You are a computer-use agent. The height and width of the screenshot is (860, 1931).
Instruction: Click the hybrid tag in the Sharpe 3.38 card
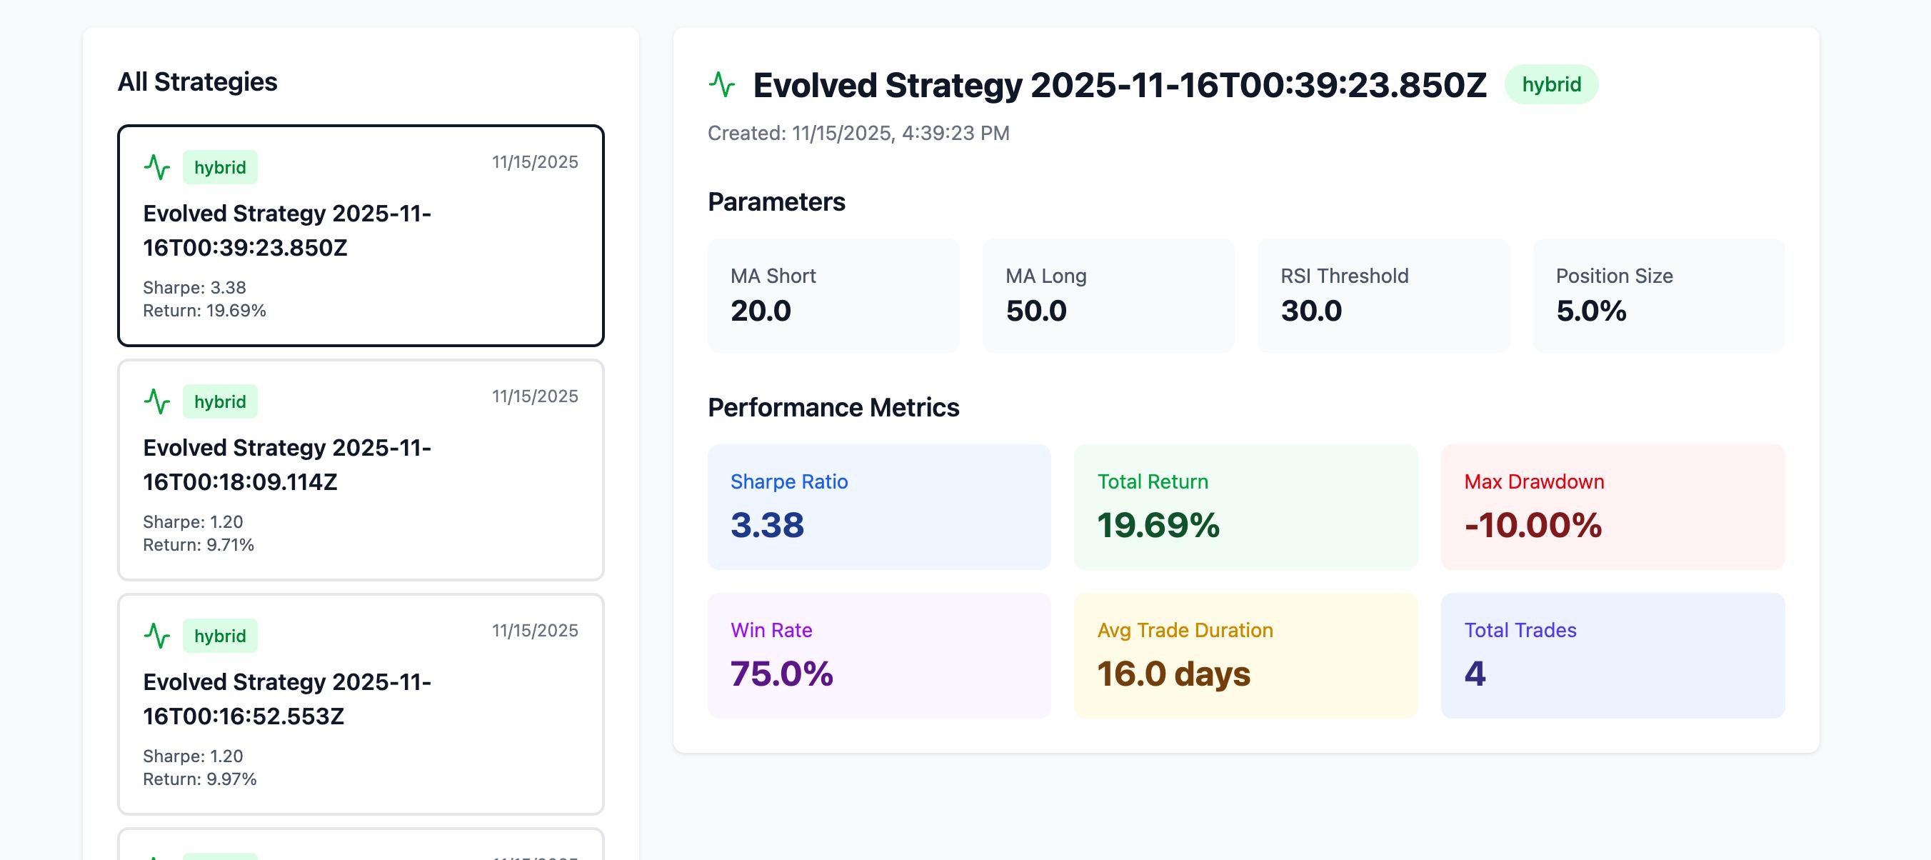pos(220,167)
